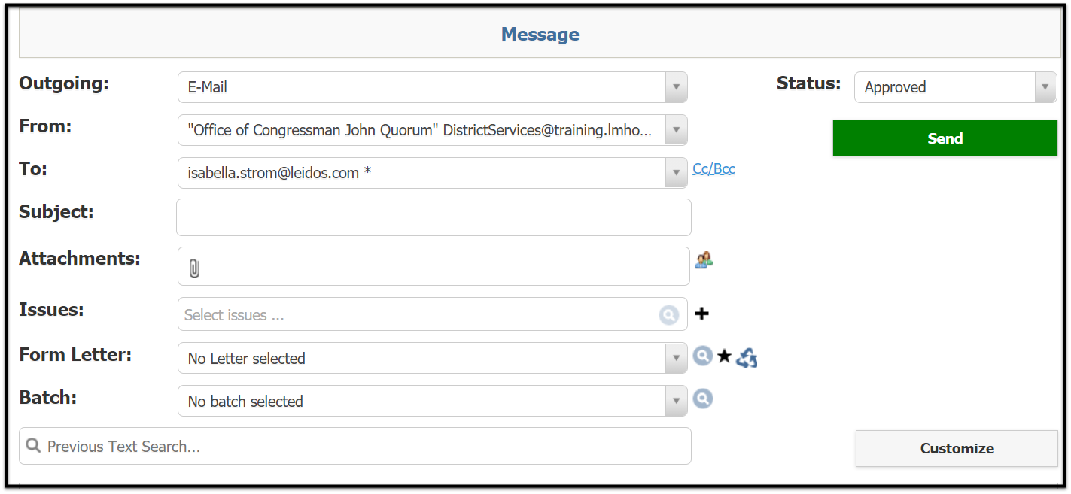1071x494 pixels.
Task: Open the Form Letter selection dropdown
Action: [x=676, y=358]
